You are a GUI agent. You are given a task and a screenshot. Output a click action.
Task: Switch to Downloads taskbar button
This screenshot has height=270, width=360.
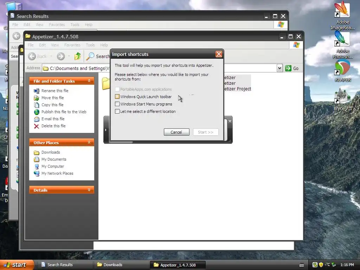coord(121,265)
